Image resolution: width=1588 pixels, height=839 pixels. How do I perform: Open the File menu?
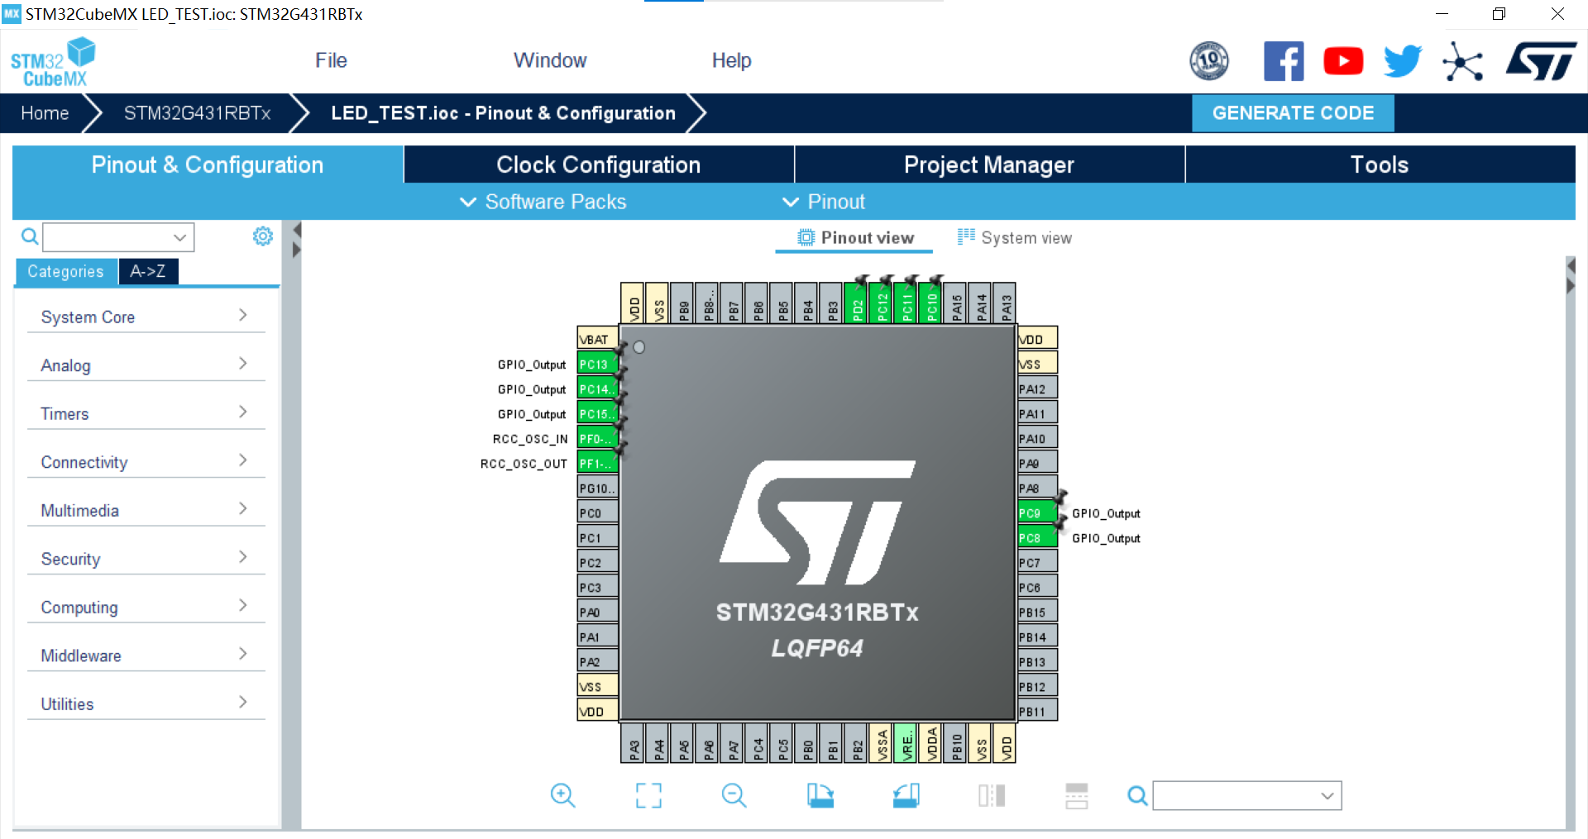(x=331, y=60)
